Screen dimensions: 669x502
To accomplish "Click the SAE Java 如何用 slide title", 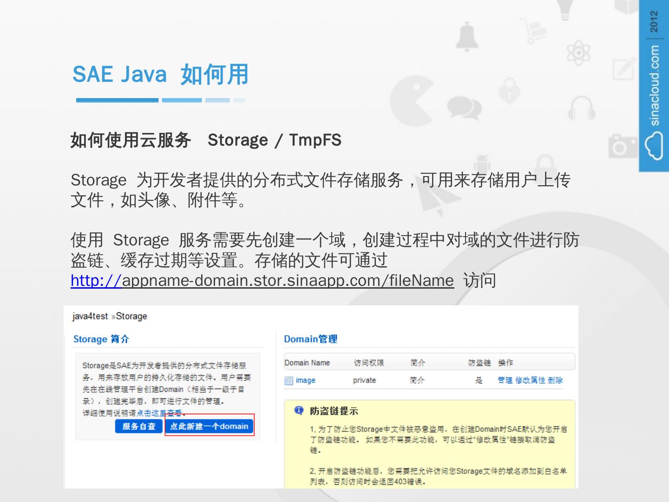I will [x=161, y=74].
